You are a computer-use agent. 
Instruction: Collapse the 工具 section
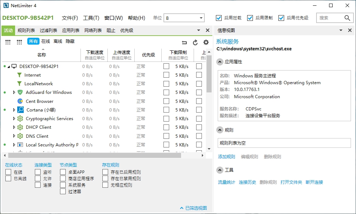(220, 170)
